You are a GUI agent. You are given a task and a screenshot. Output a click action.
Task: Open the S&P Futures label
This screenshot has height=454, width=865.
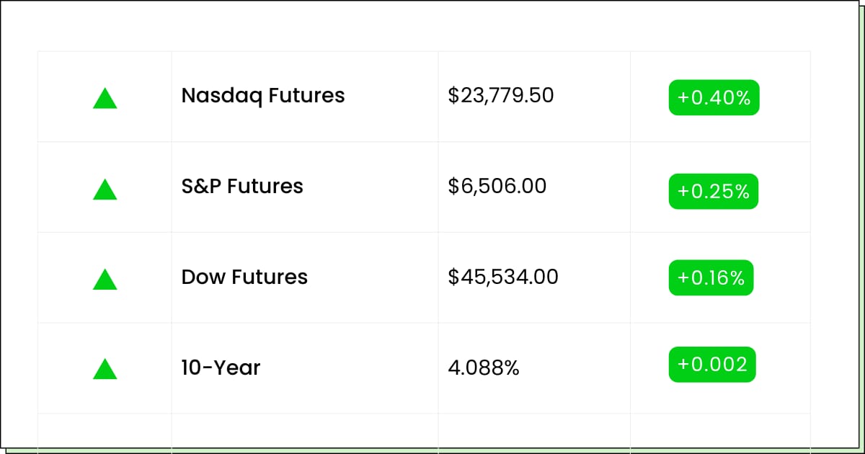click(242, 186)
